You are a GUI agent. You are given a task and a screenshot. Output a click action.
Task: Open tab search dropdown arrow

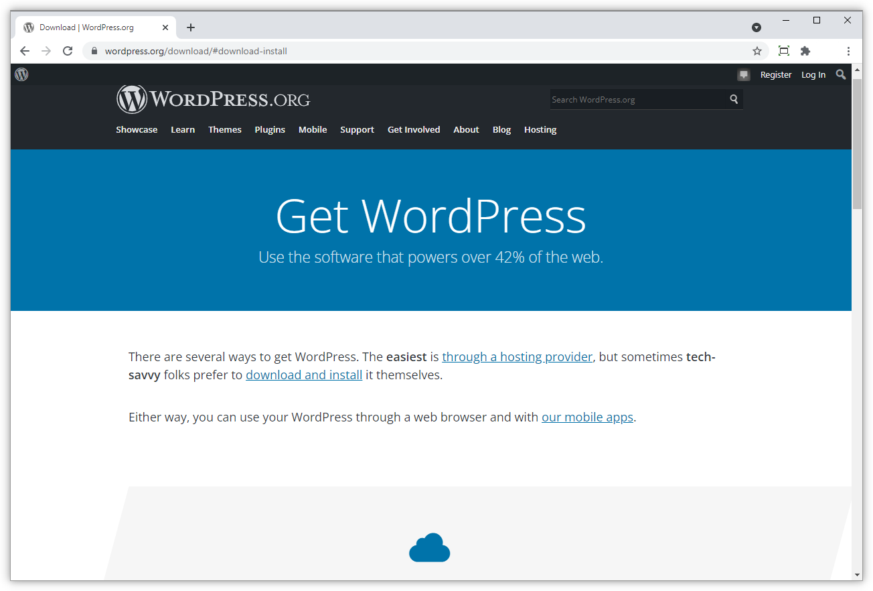pos(757,27)
